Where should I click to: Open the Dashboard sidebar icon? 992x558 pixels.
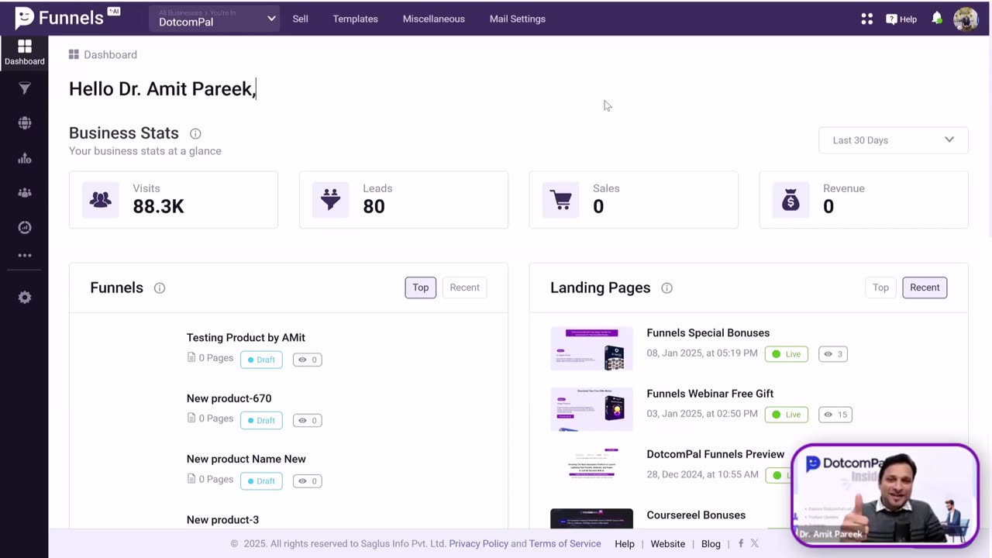tap(25, 53)
